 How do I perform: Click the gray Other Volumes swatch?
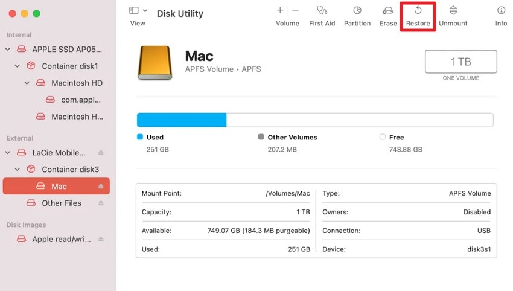tap(261, 137)
